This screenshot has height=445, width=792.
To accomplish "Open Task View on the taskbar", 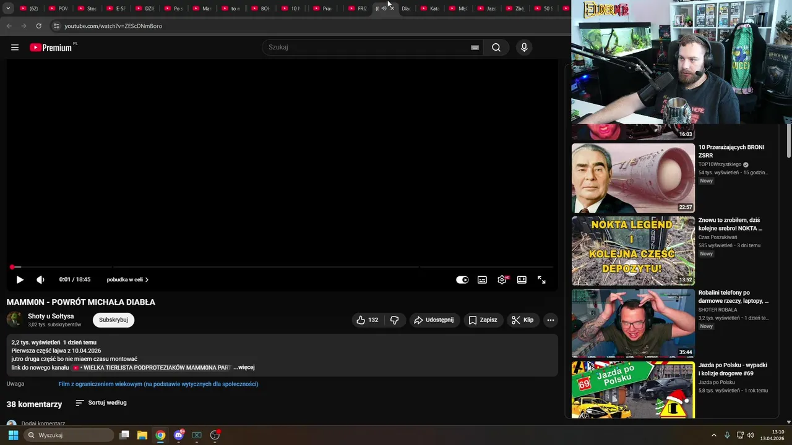I will pyautogui.click(x=124, y=435).
